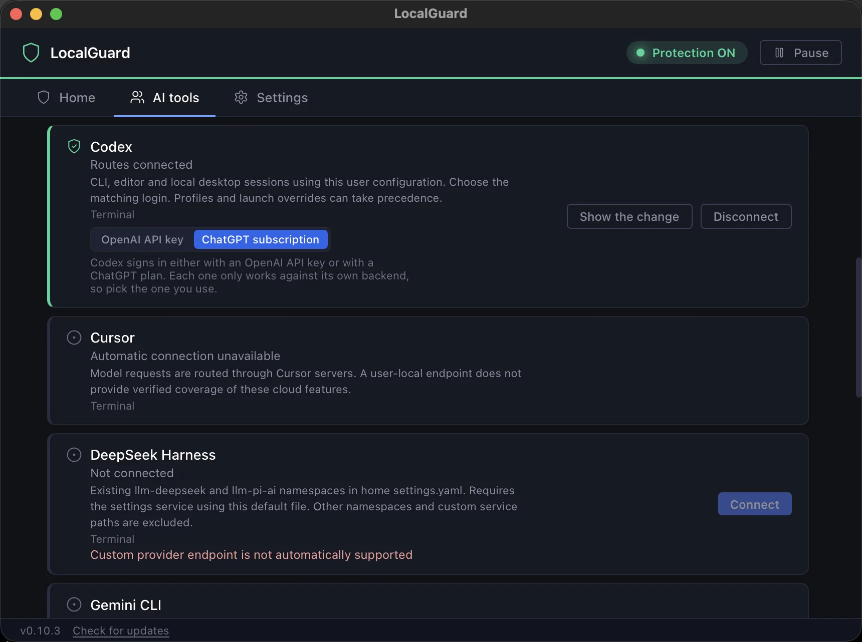Click the DeepSeek Harness card title
The height and width of the screenshot is (642, 862).
pos(153,455)
